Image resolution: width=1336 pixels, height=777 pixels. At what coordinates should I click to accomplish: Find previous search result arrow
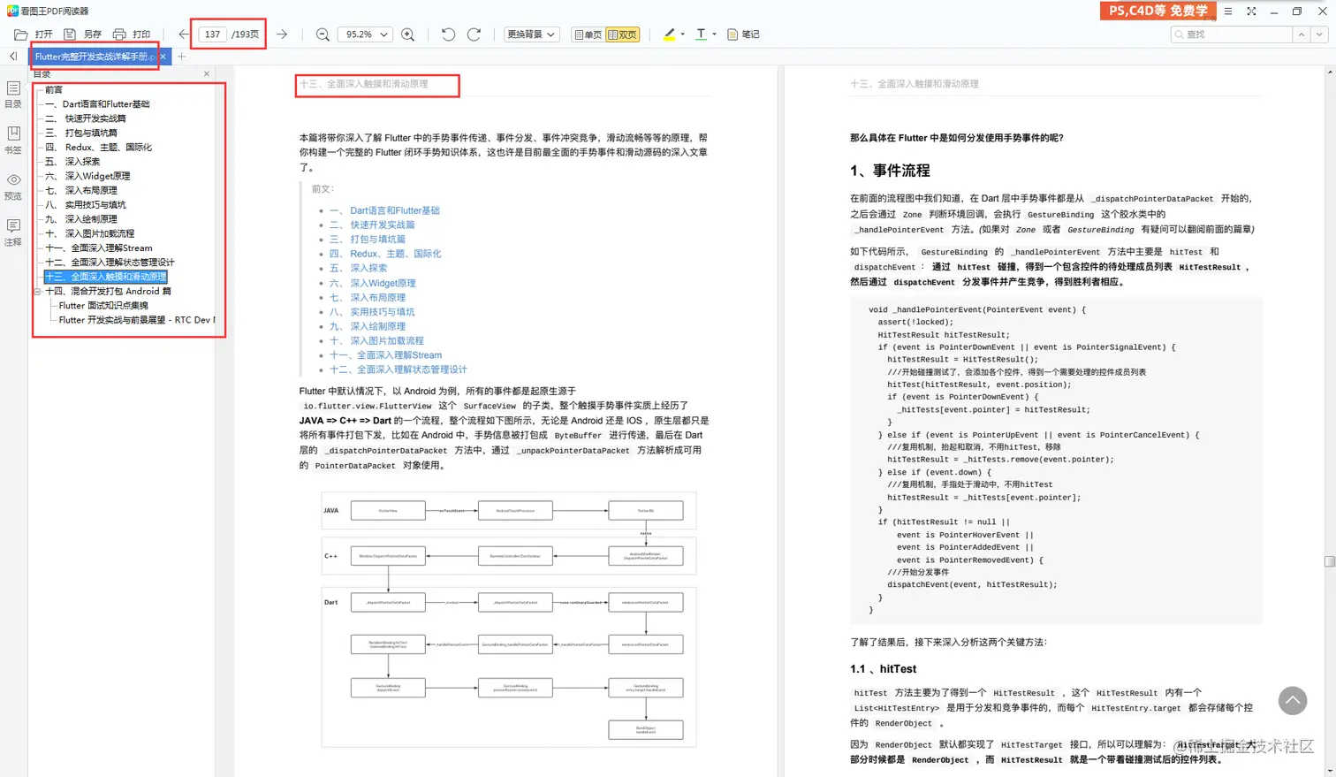coord(1301,34)
